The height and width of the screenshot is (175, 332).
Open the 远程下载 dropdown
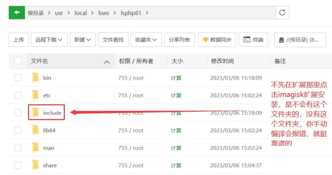(x=49, y=39)
